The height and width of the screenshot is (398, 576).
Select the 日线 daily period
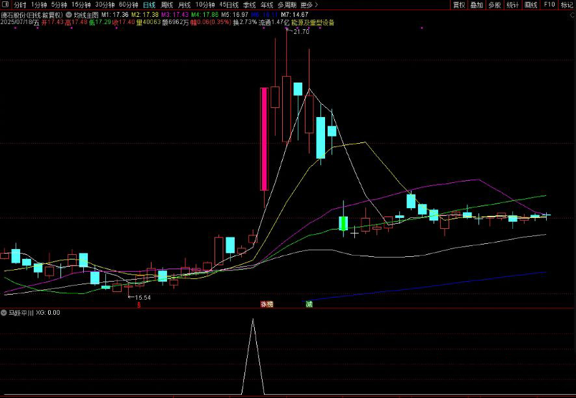tap(150, 5)
